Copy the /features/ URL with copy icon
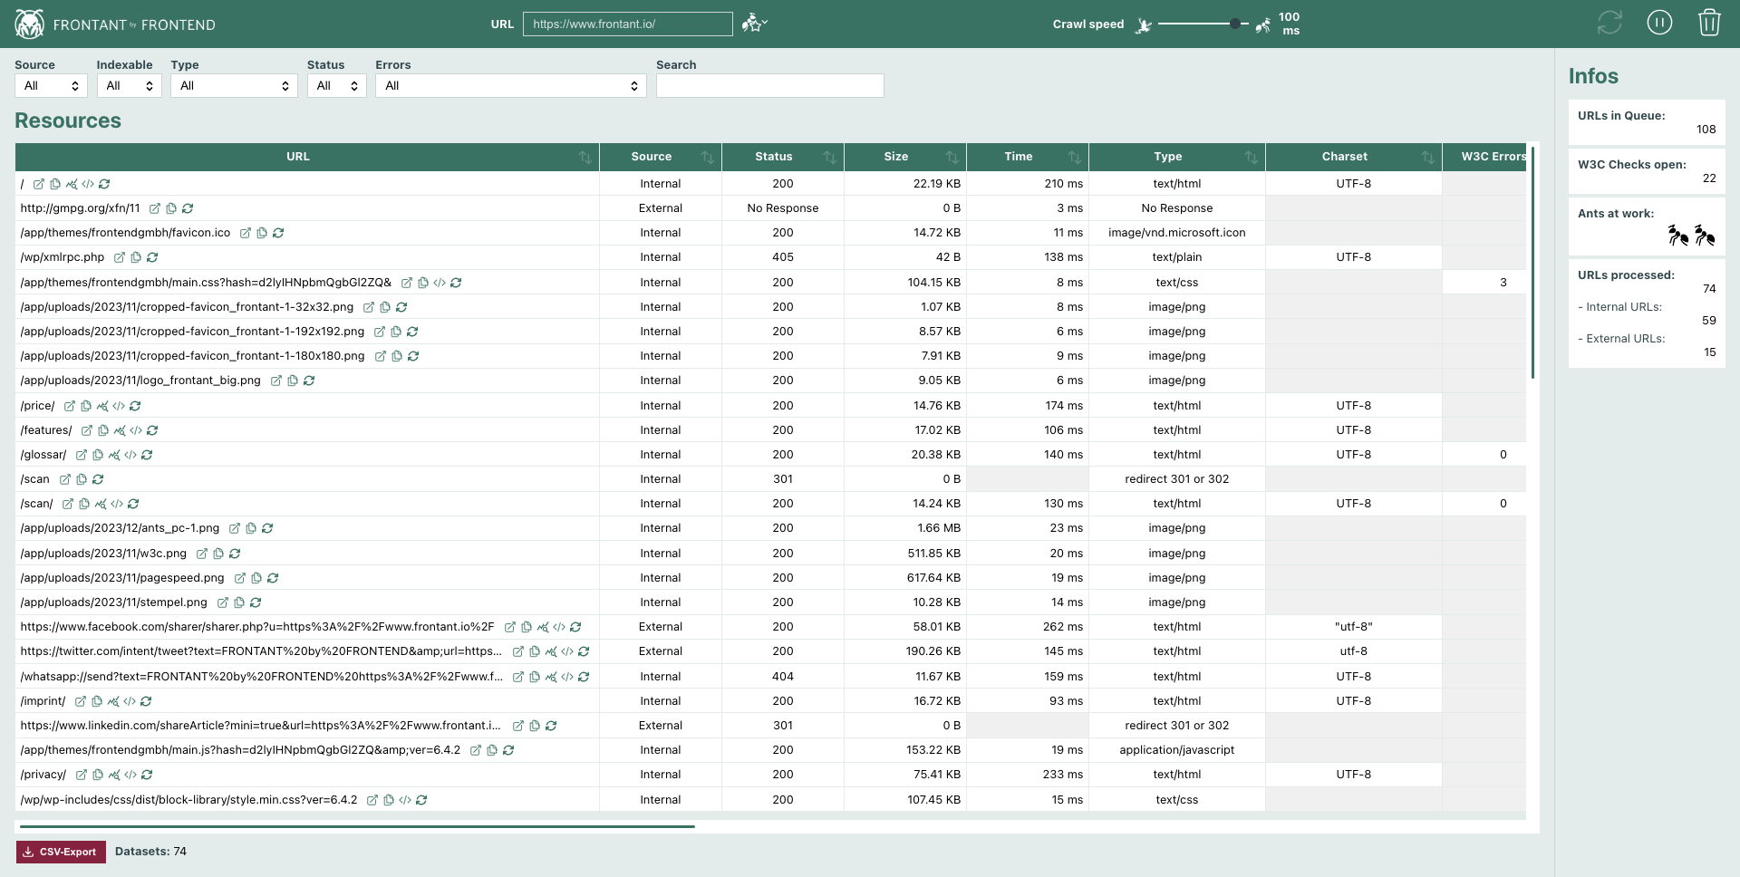Image resolution: width=1740 pixels, height=877 pixels. tap(103, 430)
